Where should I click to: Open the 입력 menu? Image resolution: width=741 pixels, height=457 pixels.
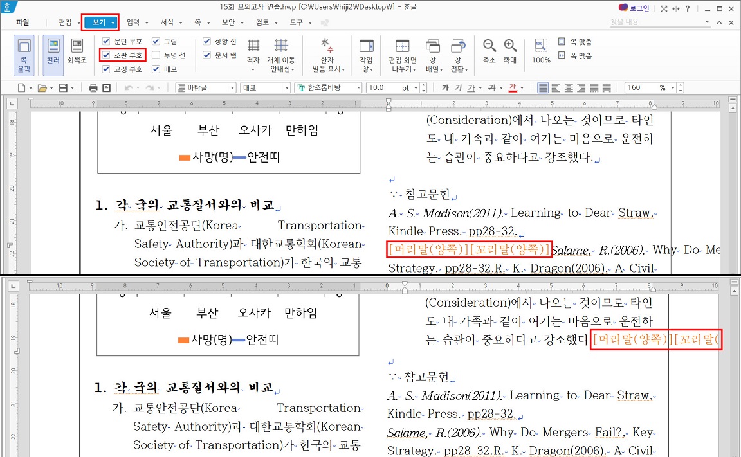pyautogui.click(x=133, y=22)
